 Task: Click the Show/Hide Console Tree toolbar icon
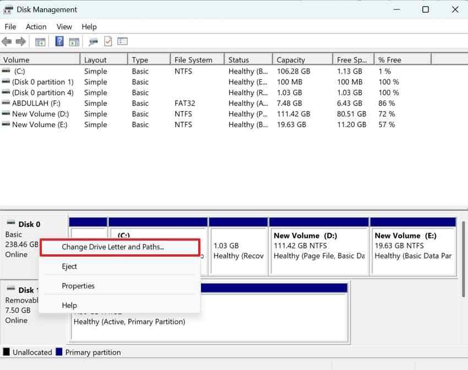point(40,42)
